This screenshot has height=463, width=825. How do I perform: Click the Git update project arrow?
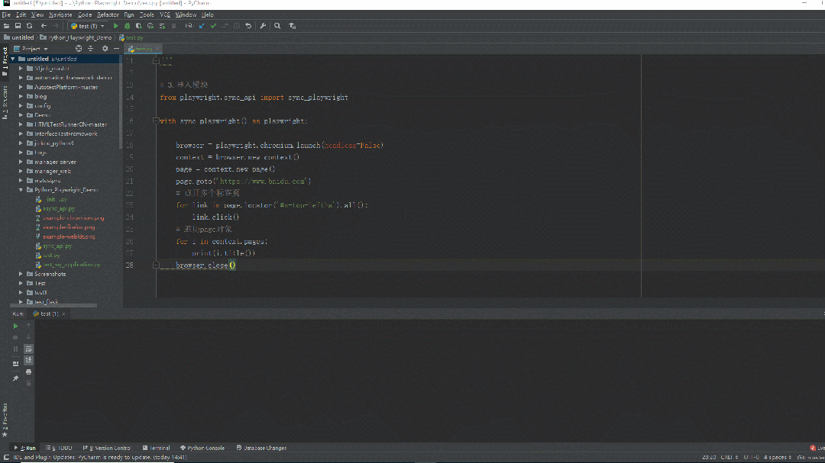[x=202, y=26]
